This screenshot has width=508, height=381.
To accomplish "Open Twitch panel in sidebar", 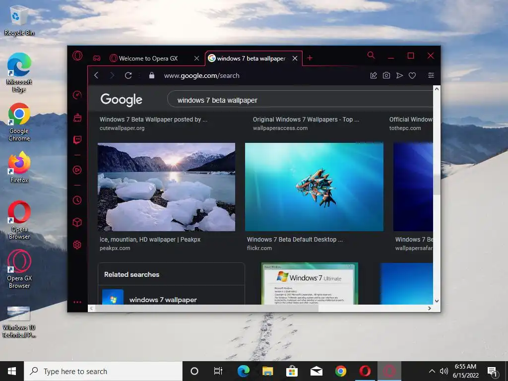I will click(77, 140).
